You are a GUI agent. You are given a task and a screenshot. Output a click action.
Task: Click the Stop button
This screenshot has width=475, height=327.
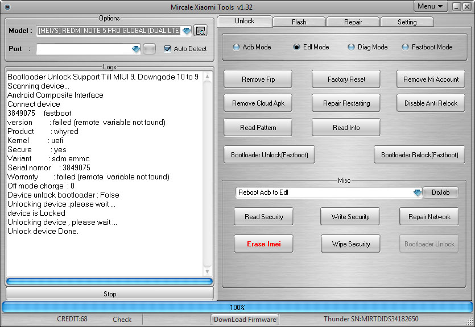(110, 294)
